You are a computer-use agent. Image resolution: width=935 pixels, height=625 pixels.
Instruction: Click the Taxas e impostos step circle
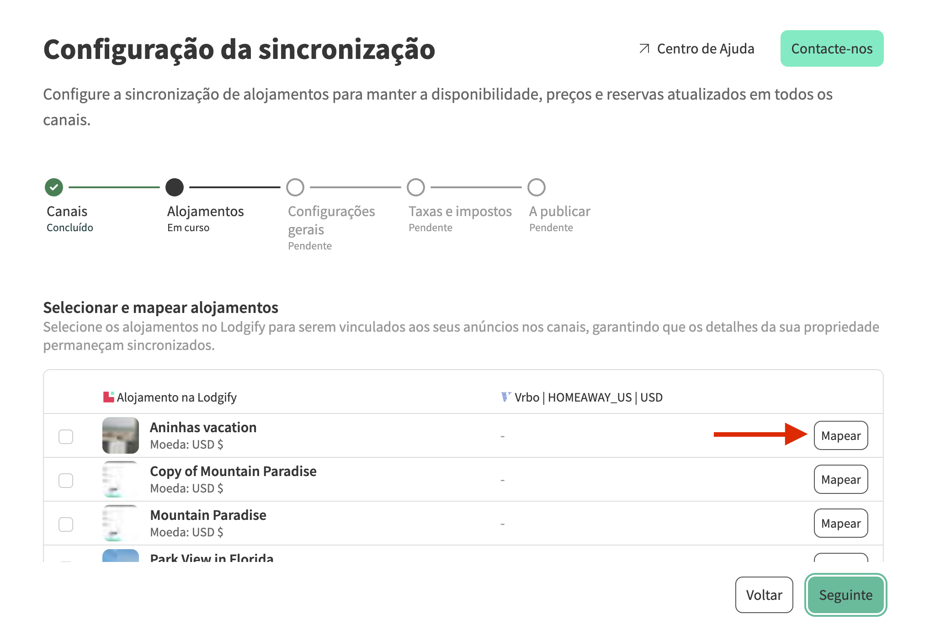click(x=416, y=187)
